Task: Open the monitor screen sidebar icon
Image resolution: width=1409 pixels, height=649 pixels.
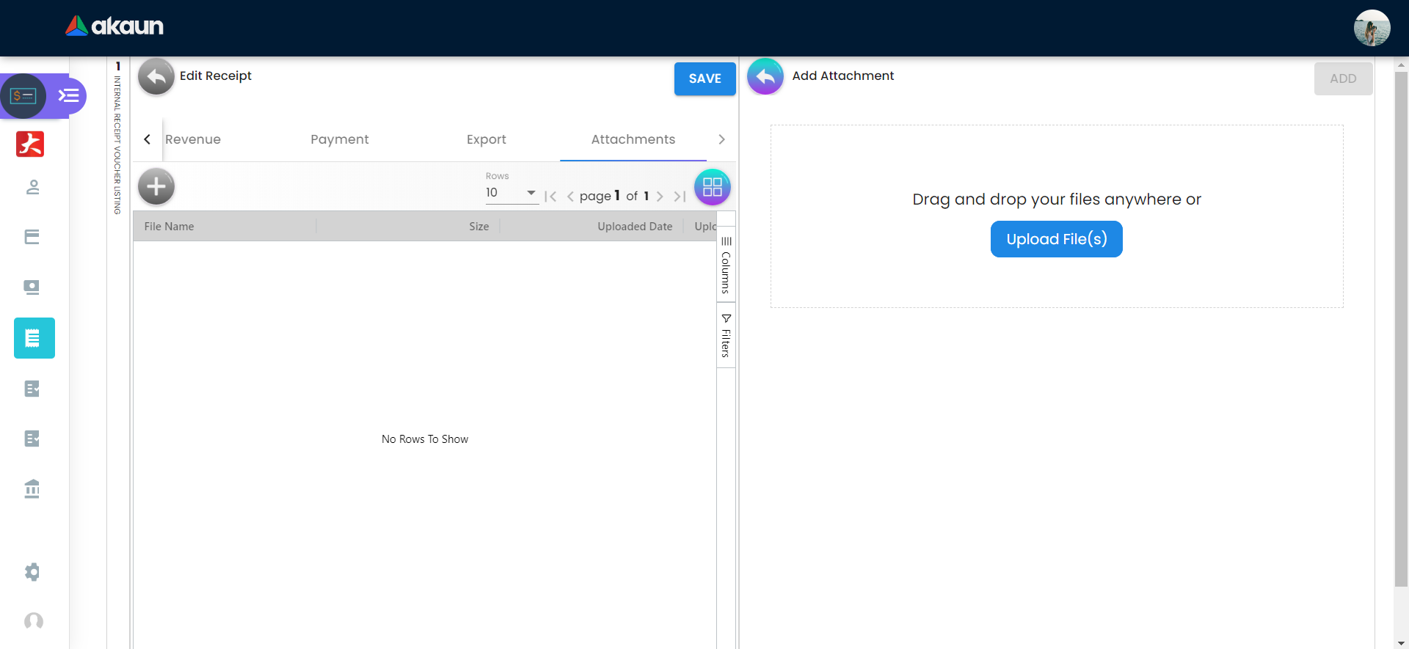Action: (32, 287)
